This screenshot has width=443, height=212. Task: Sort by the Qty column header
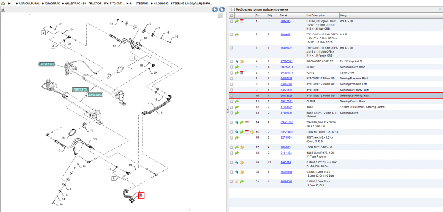273,15
